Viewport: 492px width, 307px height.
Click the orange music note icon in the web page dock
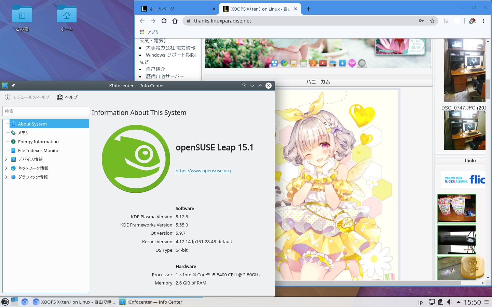[313, 63]
